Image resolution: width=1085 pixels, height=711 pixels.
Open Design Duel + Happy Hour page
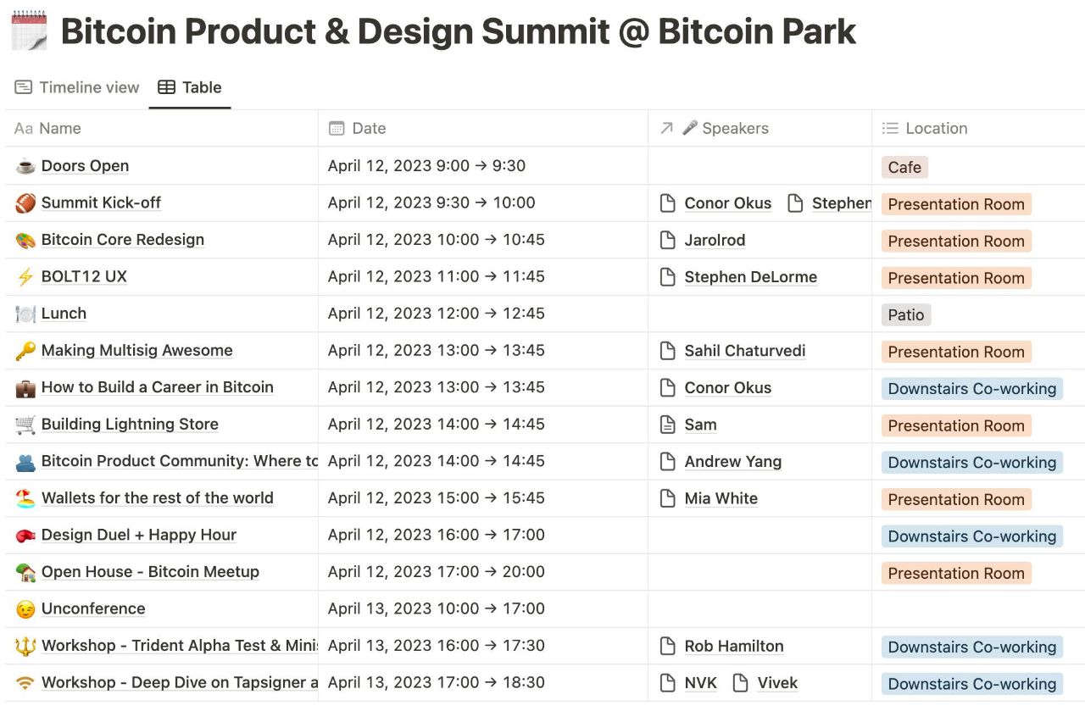point(139,535)
